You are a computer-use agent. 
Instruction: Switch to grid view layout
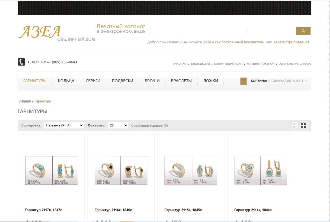point(304,126)
